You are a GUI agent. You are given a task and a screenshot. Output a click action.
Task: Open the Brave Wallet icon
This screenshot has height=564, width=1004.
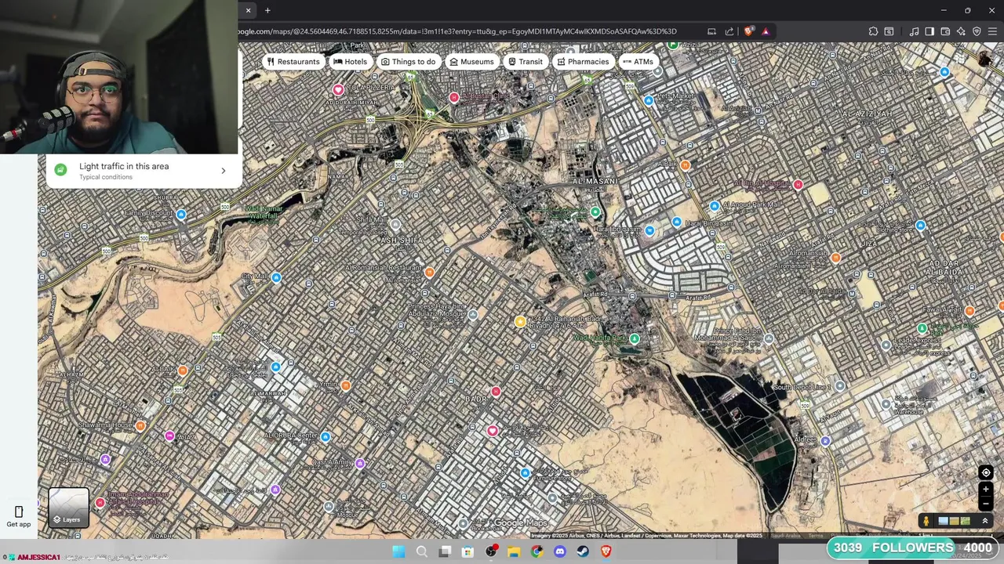coord(945,31)
